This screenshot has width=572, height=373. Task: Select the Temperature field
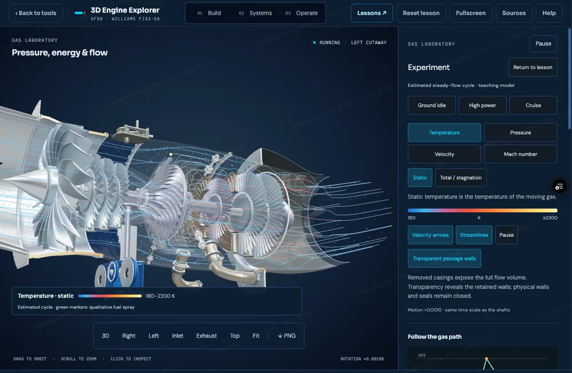click(444, 132)
